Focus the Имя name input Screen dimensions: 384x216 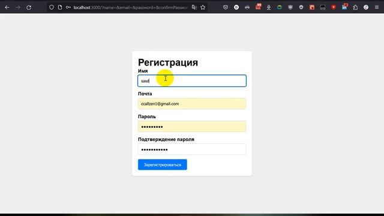(192, 81)
